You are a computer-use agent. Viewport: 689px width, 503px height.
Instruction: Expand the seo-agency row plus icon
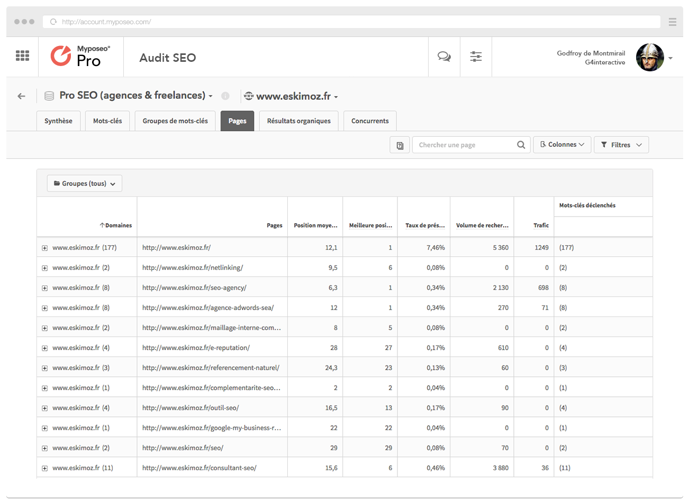(x=44, y=288)
